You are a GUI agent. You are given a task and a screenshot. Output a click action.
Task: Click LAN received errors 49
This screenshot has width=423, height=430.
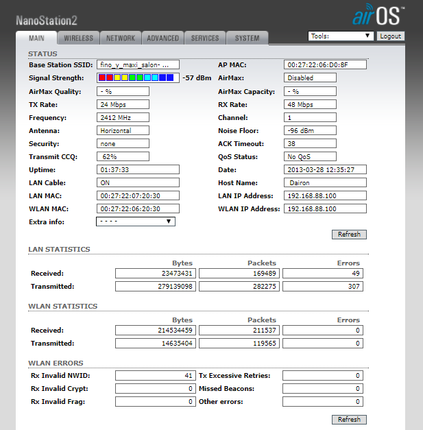click(x=323, y=273)
